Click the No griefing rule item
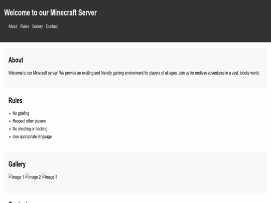 click(21, 113)
